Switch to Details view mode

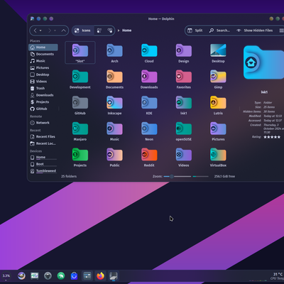(x=110, y=31)
